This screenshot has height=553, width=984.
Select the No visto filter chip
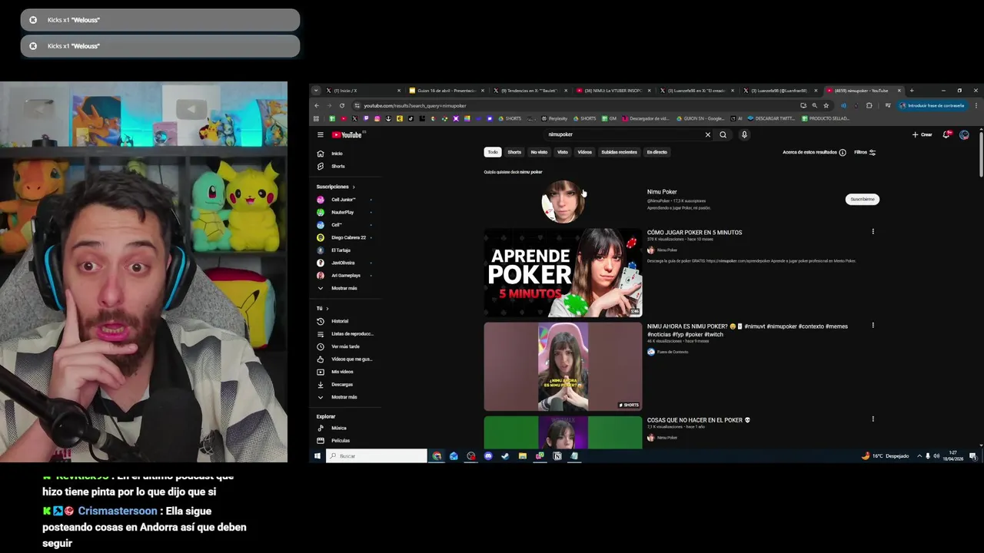539,152
